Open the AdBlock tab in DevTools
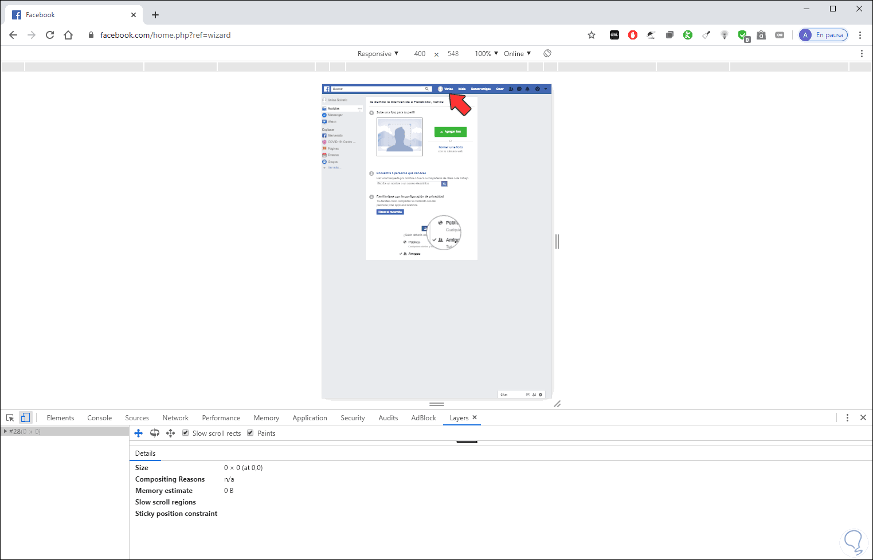Image resolution: width=873 pixels, height=560 pixels. coord(424,418)
